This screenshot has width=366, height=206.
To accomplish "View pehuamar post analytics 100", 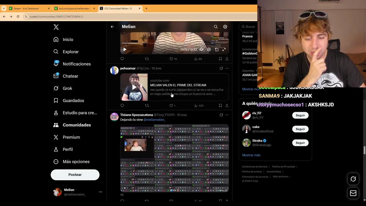I will (199, 106).
